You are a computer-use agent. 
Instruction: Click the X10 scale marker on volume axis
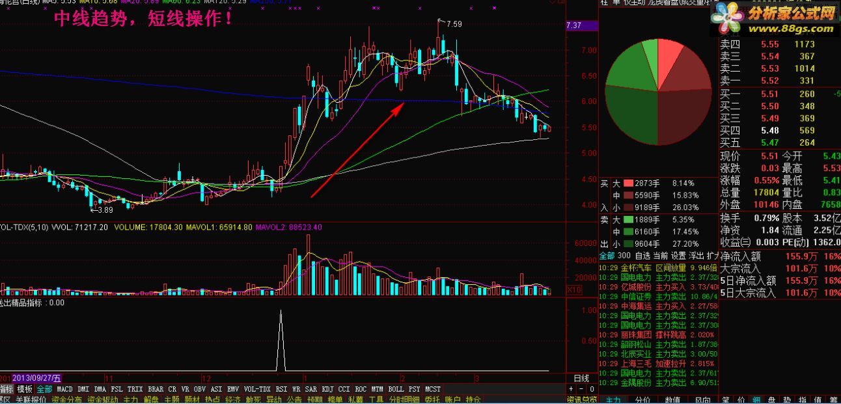[573, 290]
